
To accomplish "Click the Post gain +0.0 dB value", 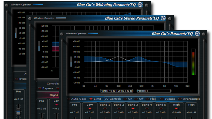I will [191, 112].
